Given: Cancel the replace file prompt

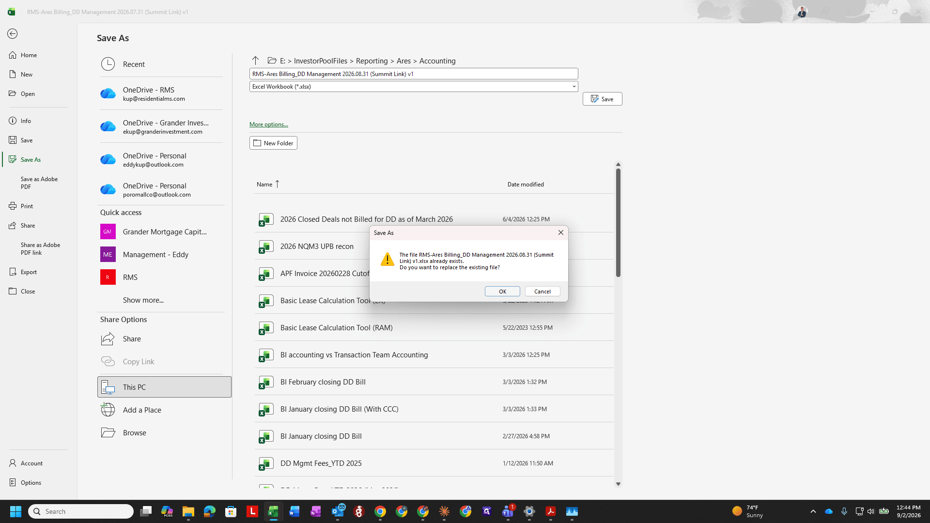Looking at the screenshot, I should pyautogui.click(x=542, y=291).
